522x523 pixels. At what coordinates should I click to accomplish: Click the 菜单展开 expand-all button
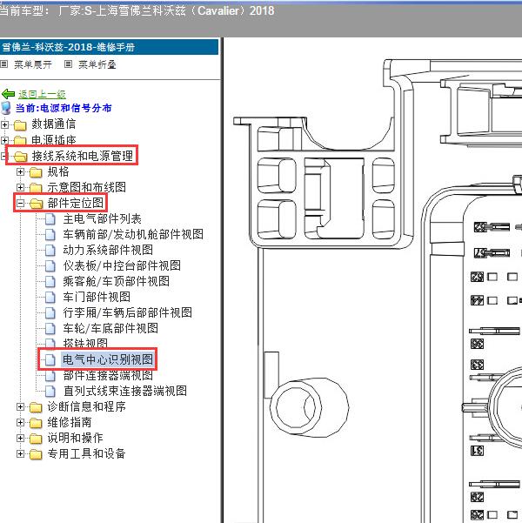tap(33, 64)
